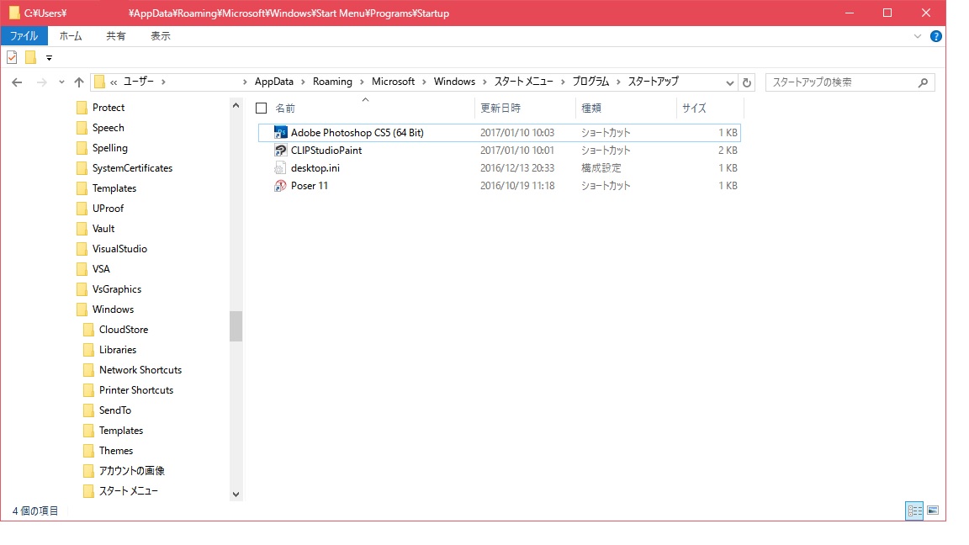This screenshot has height=545, width=969.
Task: Sort by サイズ column header
Action: click(694, 108)
